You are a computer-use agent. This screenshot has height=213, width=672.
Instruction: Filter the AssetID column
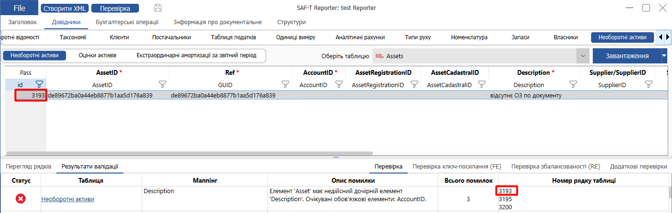(163, 84)
